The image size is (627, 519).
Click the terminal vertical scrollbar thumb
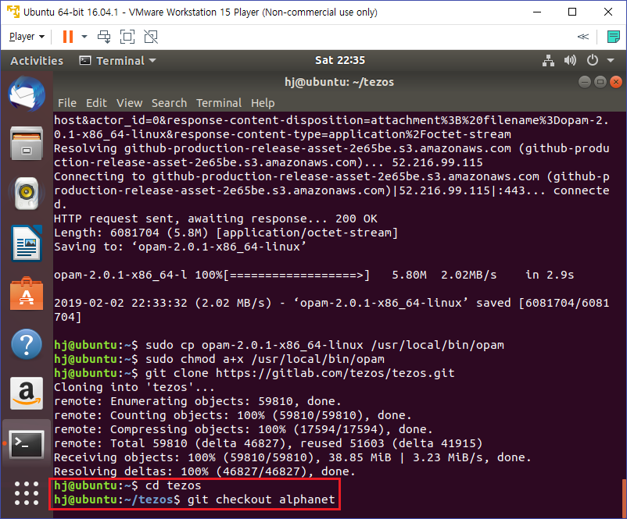(x=624, y=498)
